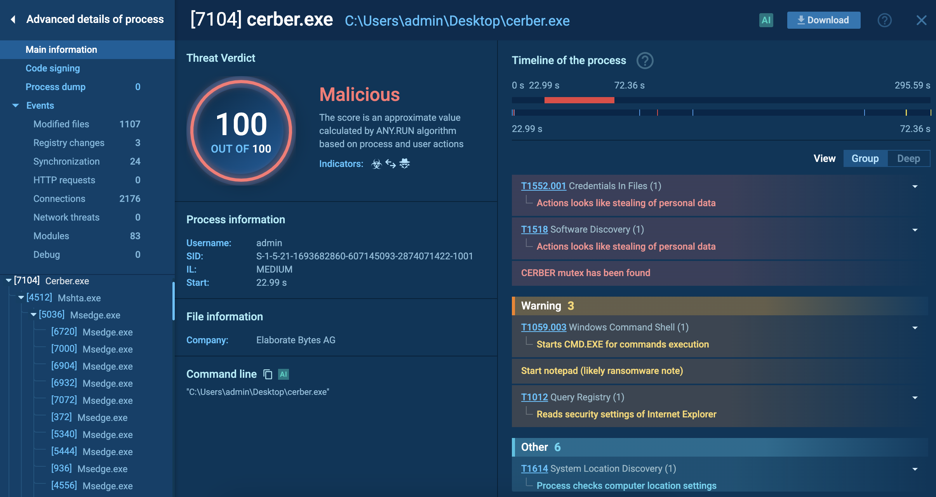Expand the T1518 Software Discovery entry

(915, 230)
